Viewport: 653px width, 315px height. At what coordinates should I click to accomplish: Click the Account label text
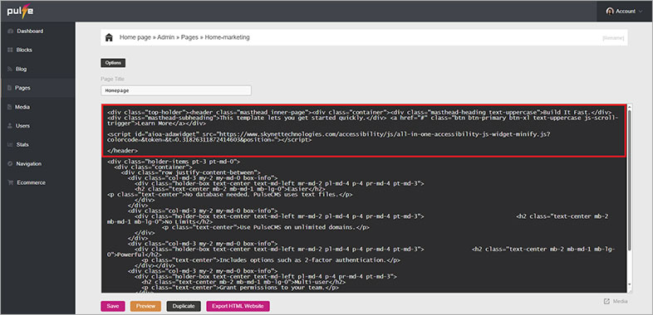tap(626, 12)
